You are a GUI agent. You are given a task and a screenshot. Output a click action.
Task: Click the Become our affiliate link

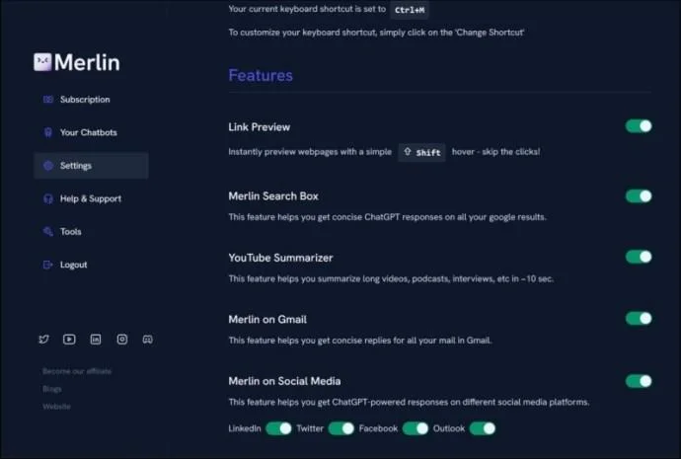tap(77, 371)
